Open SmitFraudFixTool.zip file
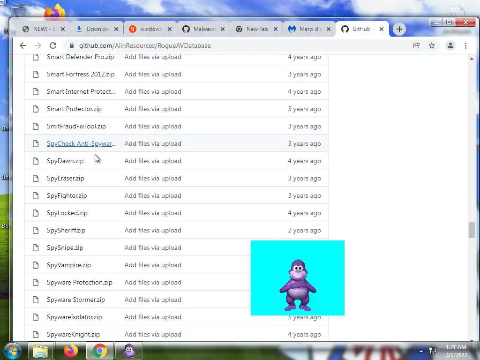 [76, 126]
